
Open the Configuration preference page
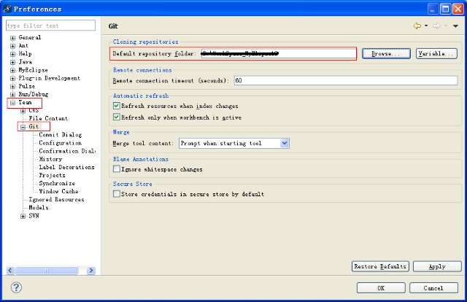[x=60, y=143]
